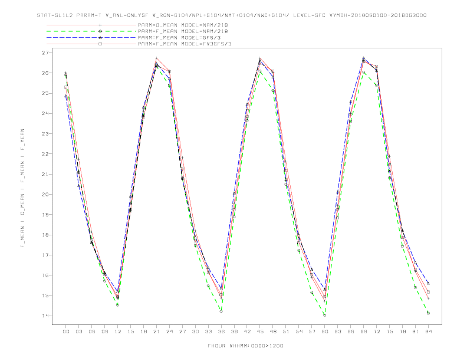
Task: Click x-axis forecast hour label 66
Action: click(351, 332)
